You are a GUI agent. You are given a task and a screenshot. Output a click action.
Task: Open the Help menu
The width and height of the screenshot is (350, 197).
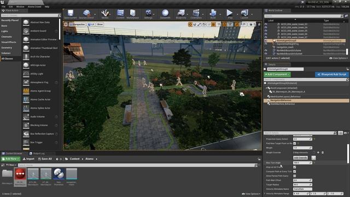(47, 7)
